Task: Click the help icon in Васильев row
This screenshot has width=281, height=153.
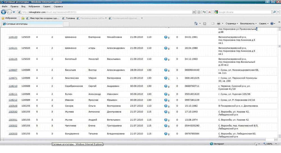Action: [x=166, y=70]
